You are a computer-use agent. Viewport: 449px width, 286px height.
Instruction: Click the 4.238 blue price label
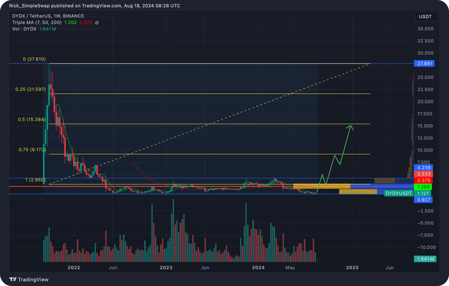click(423, 168)
